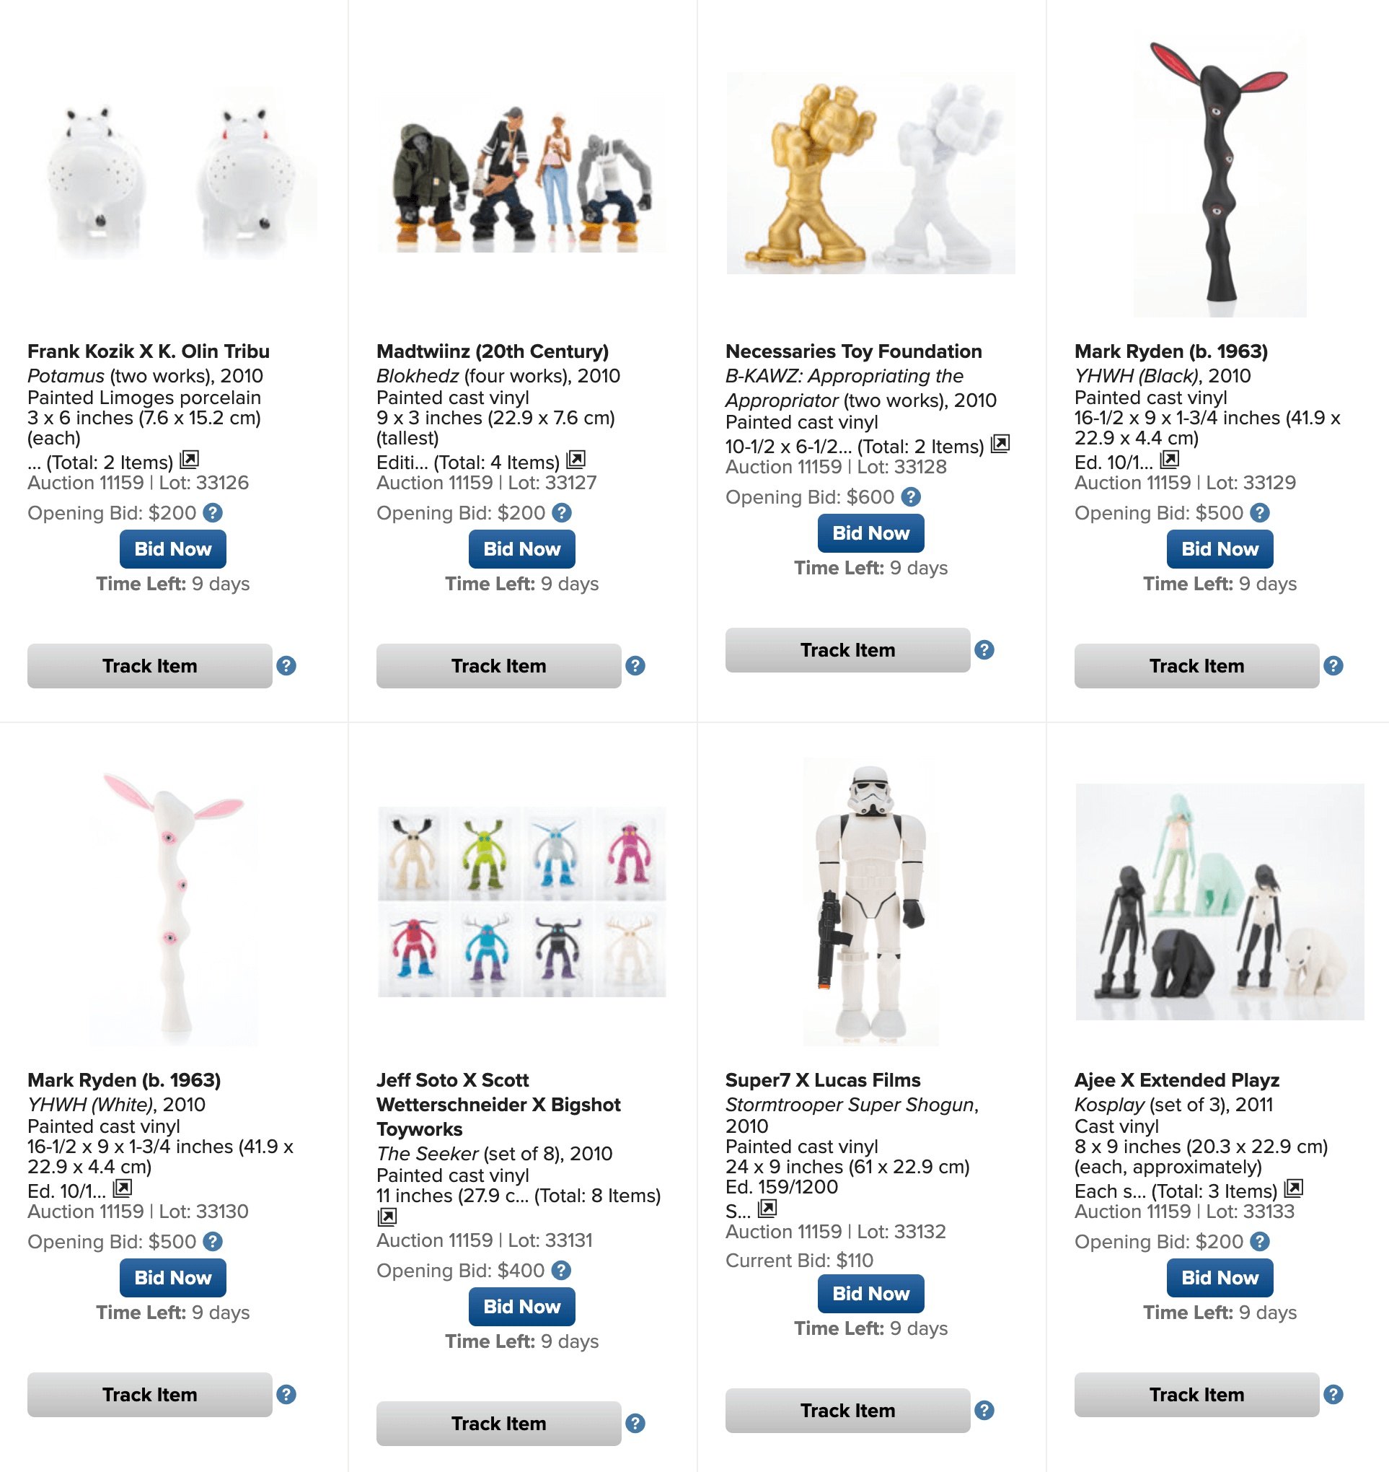The width and height of the screenshot is (1389, 1472).
Task: Click the help icon beside Kosplay opening bid
Action: (1259, 1242)
